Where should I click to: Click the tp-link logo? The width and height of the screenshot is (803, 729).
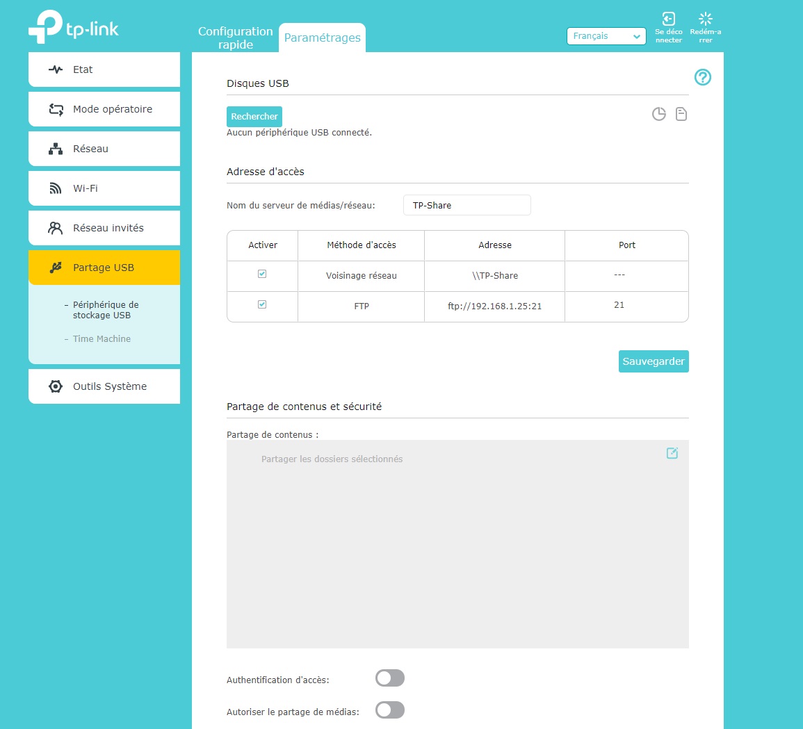[74, 27]
